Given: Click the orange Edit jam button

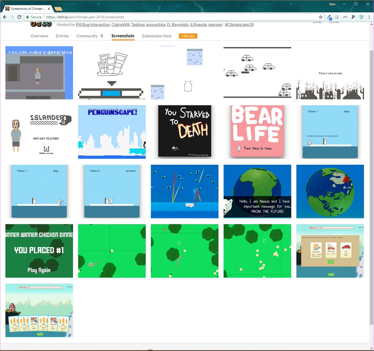Looking at the screenshot, I should click(x=188, y=36).
